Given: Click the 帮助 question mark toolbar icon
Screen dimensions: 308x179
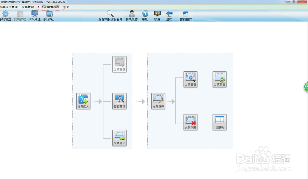Looking at the screenshot, I should (x=145, y=16).
